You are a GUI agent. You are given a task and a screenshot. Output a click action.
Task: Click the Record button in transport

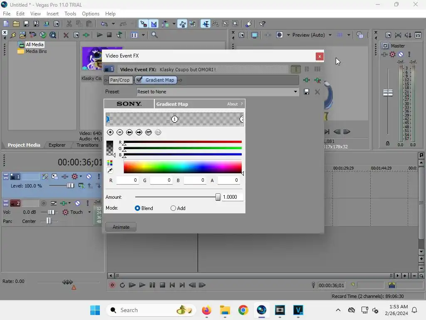(112, 285)
